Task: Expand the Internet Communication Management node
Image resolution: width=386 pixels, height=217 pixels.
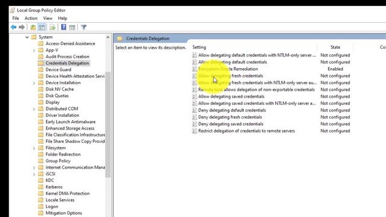Action: 34,168
